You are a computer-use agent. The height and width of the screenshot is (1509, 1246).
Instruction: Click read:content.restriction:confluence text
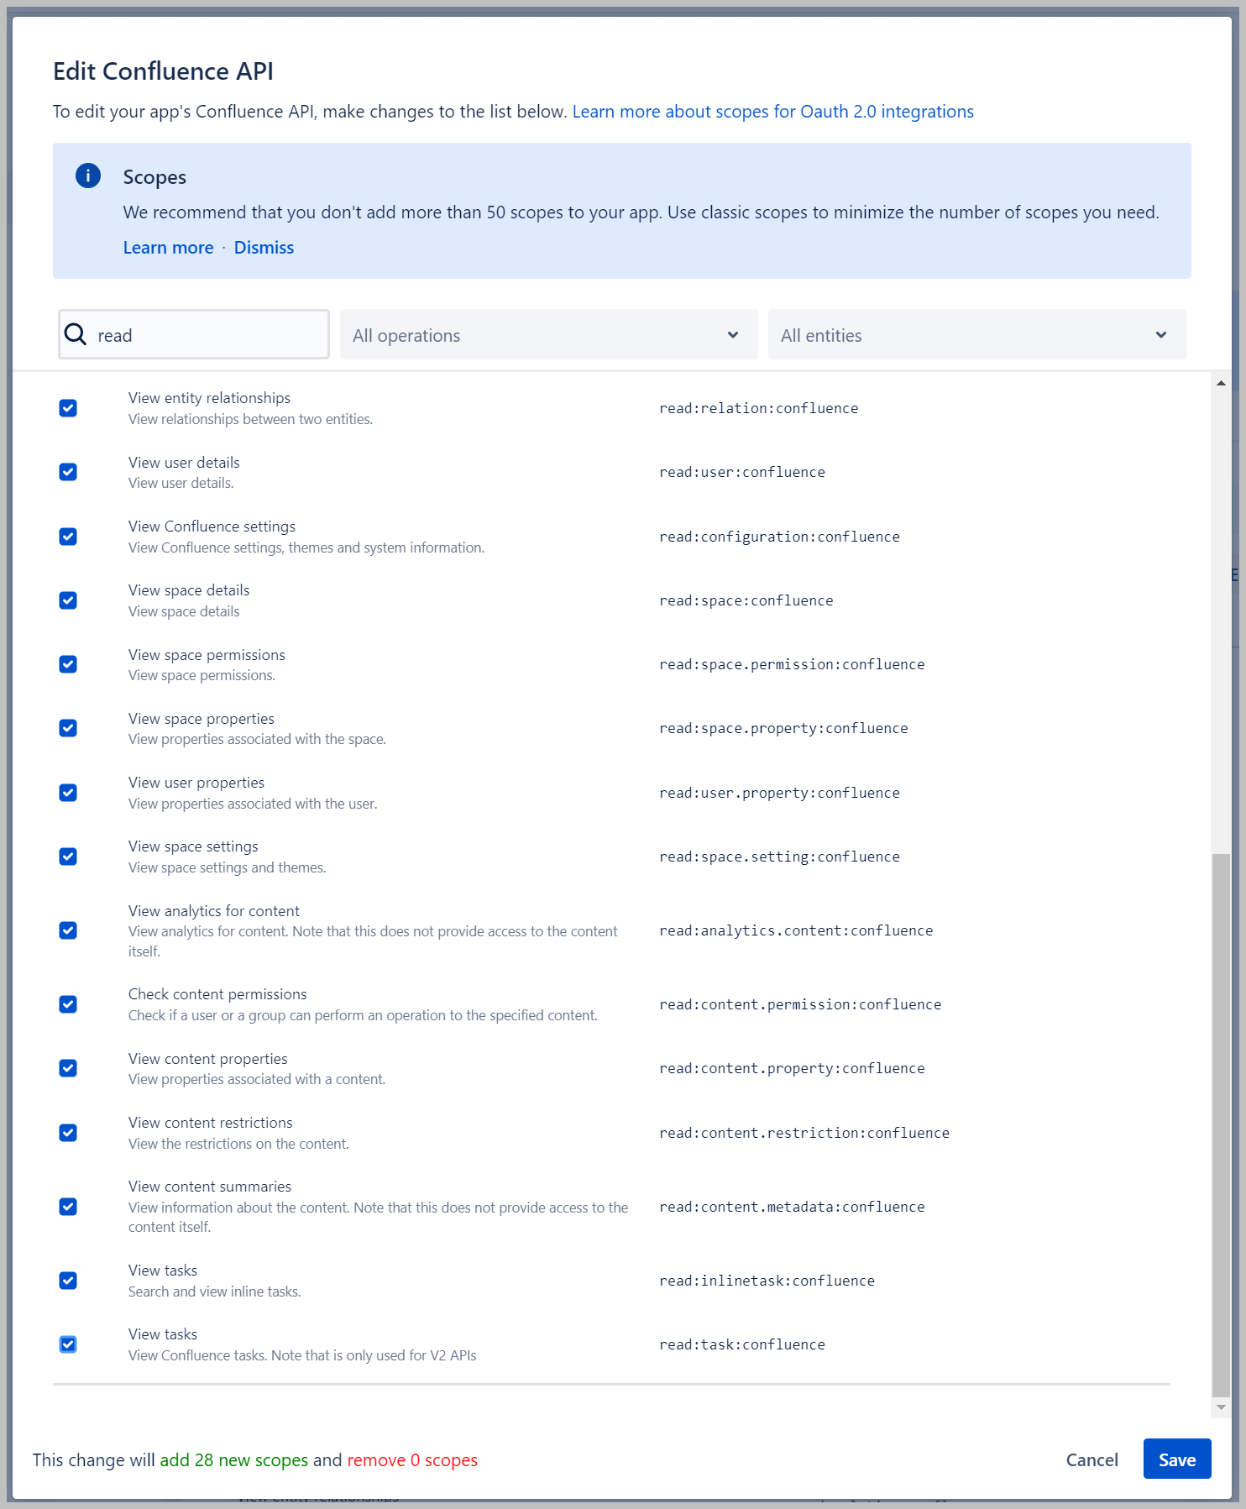(x=804, y=1133)
